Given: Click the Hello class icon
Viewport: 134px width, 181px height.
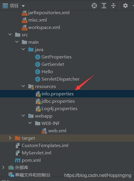Looking at the screenshot, I should [38, 72].
